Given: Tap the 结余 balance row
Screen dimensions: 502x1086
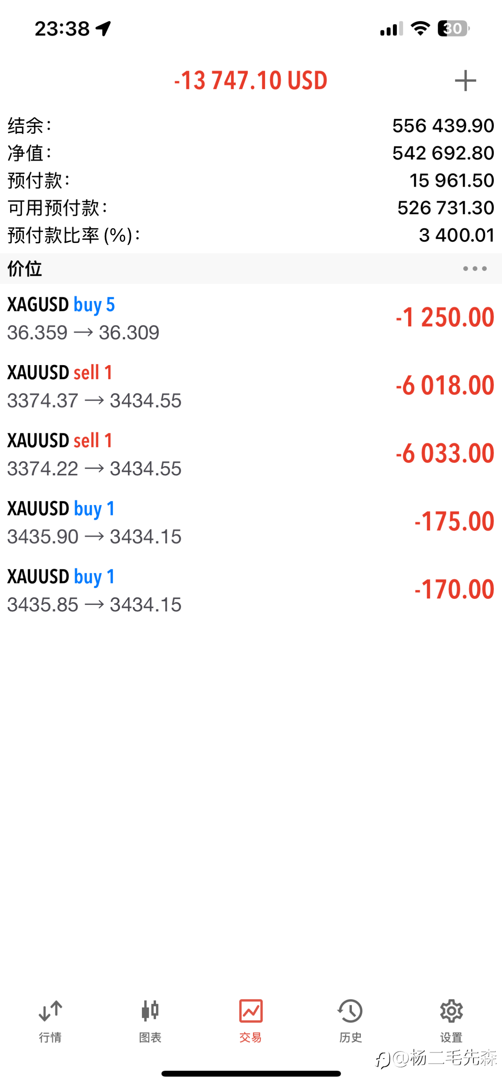Looking at the screenshot, I should coord(251,126).
